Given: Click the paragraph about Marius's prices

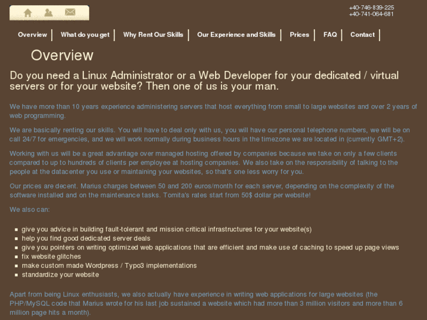Looking at the screenshot, I should pyautogui.click(x=202, y=191).
